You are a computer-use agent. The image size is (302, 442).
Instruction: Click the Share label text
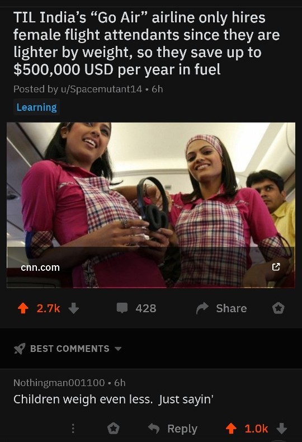click(232, 308)
